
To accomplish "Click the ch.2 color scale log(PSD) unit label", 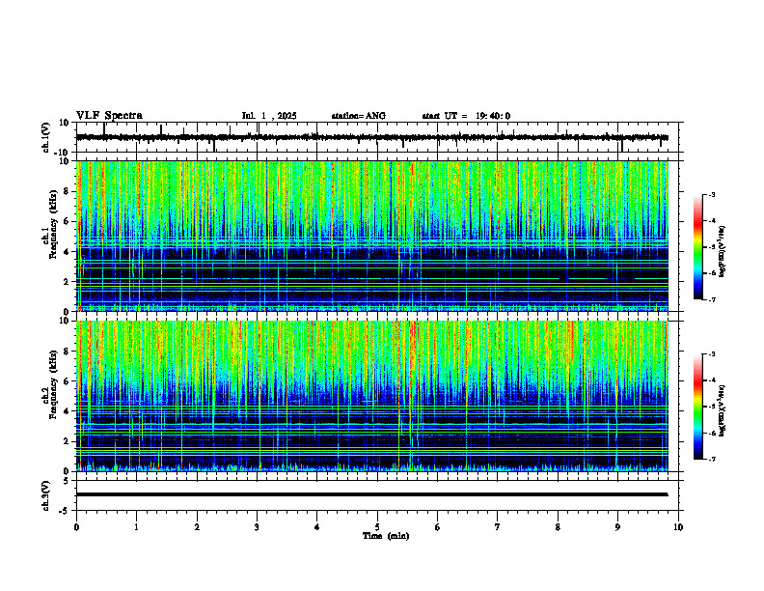I will 723,411.
